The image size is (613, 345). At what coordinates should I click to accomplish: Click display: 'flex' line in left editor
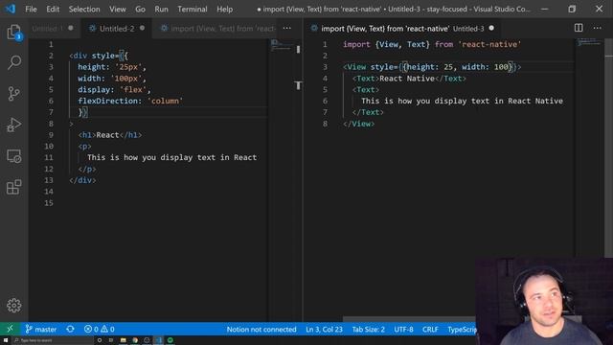coord(114,90)
